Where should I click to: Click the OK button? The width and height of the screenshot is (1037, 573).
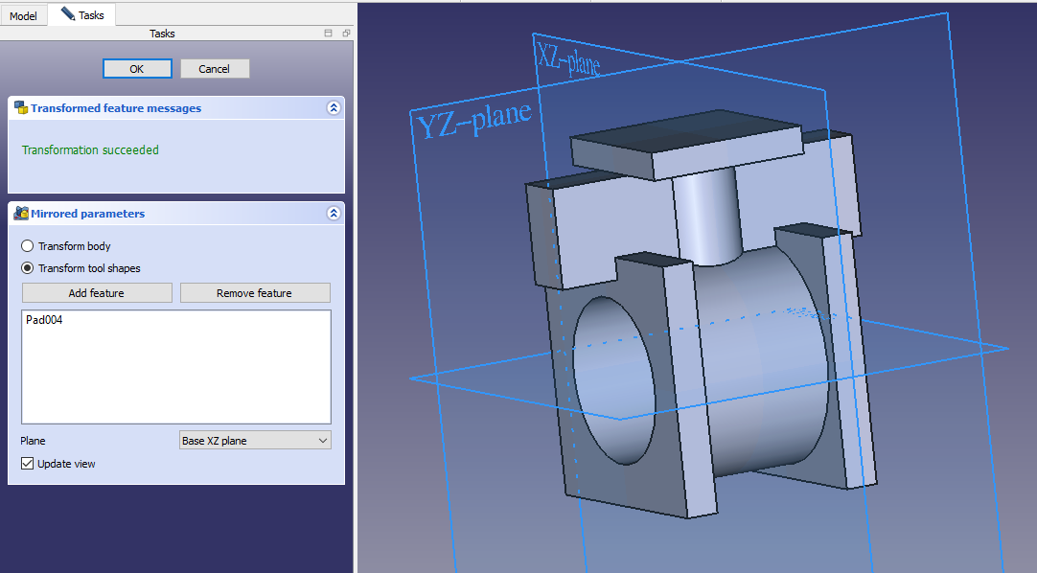137,69
